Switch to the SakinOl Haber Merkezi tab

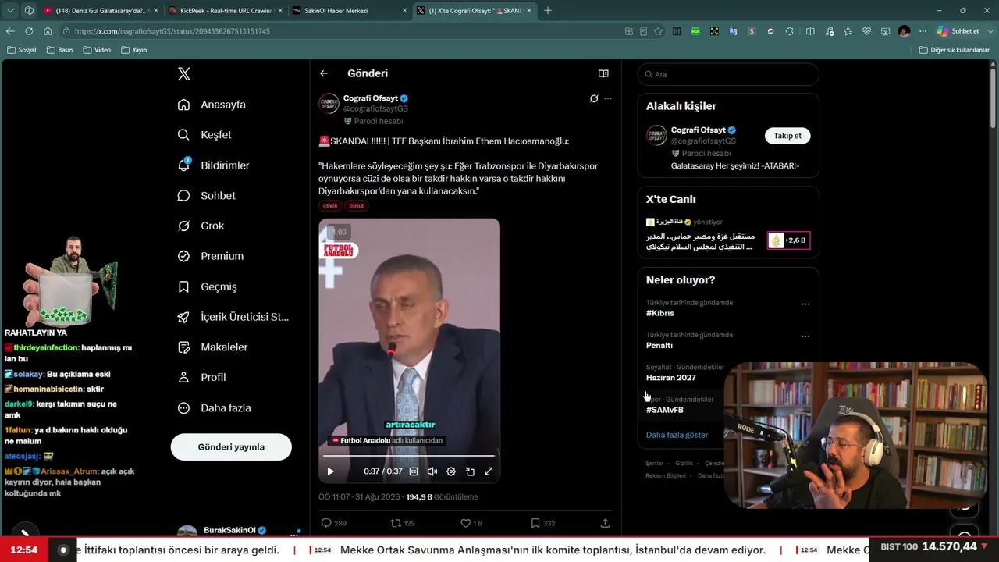350,11
